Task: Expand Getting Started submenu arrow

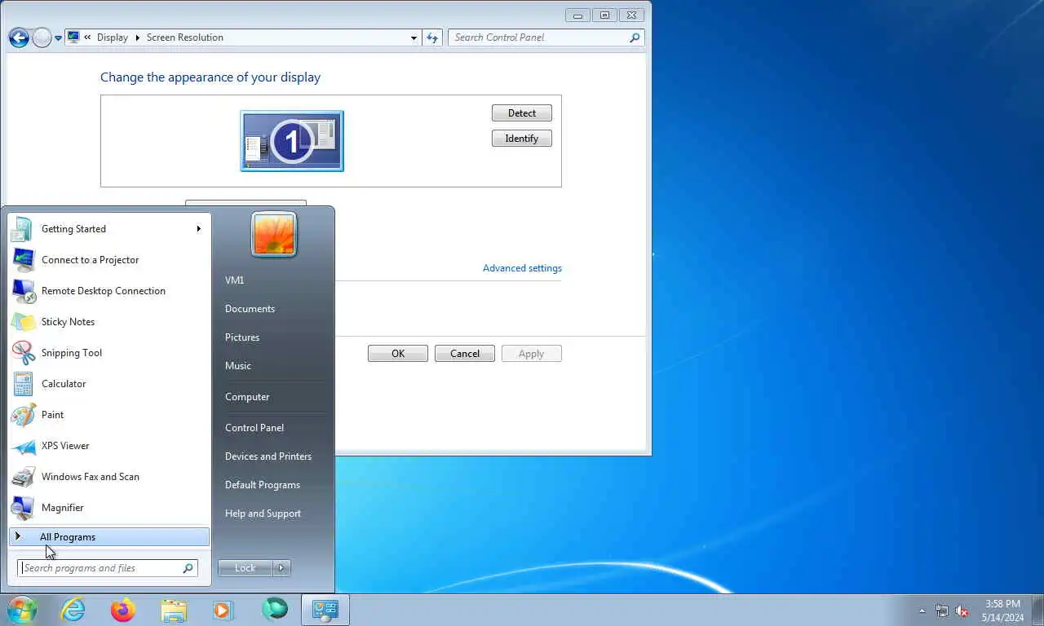Action: [198, 229]
